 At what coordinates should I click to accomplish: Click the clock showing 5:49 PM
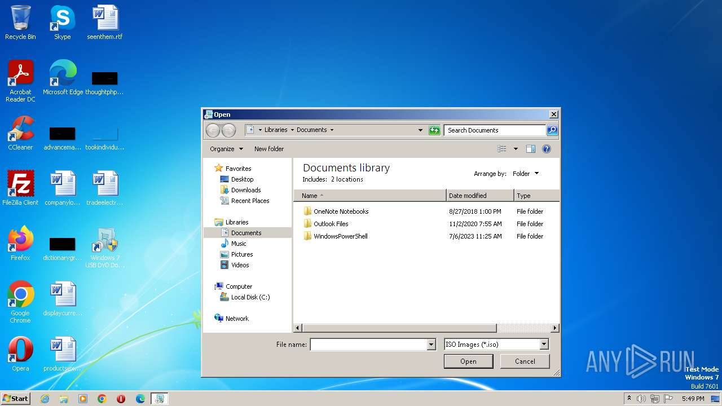693,399
